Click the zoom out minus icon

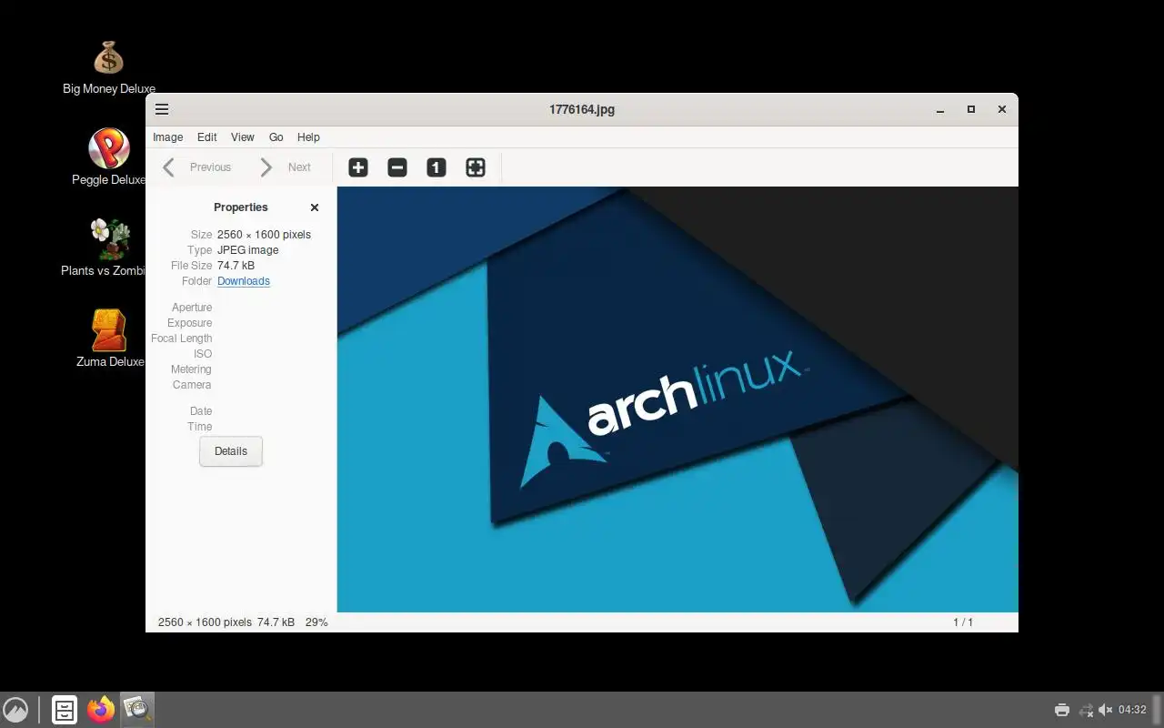(397, 167)
